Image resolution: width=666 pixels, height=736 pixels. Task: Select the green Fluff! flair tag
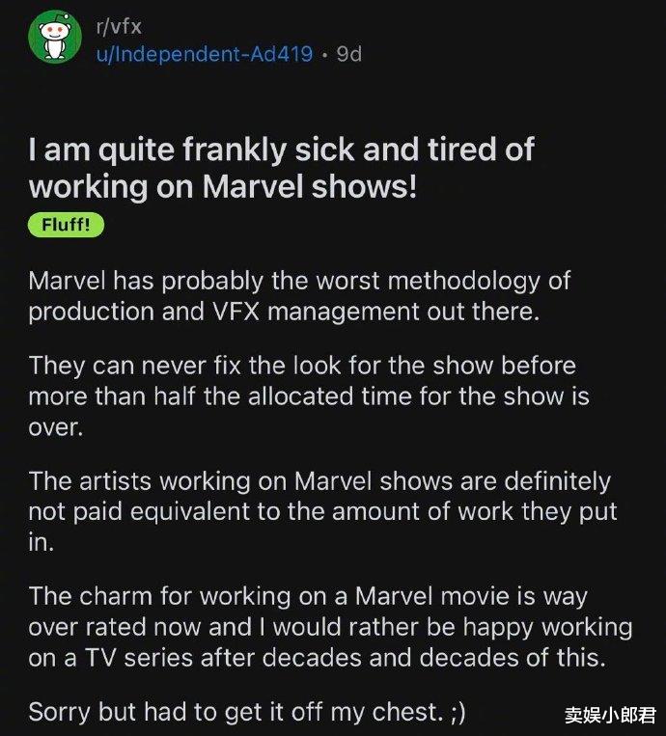[x=66, y=225]
